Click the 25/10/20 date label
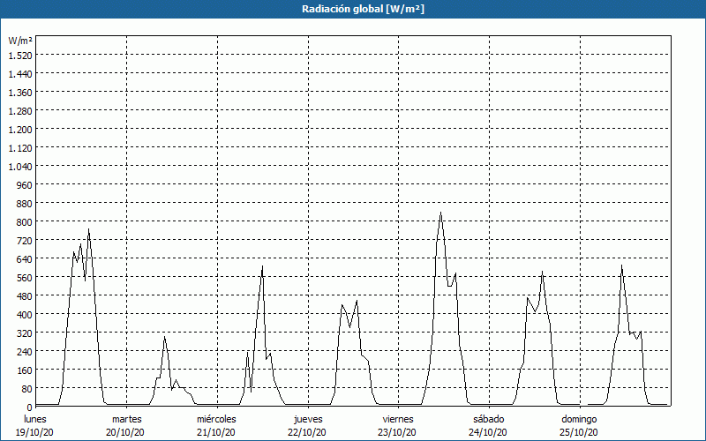706x441 pixels. [x=579, y=432]
